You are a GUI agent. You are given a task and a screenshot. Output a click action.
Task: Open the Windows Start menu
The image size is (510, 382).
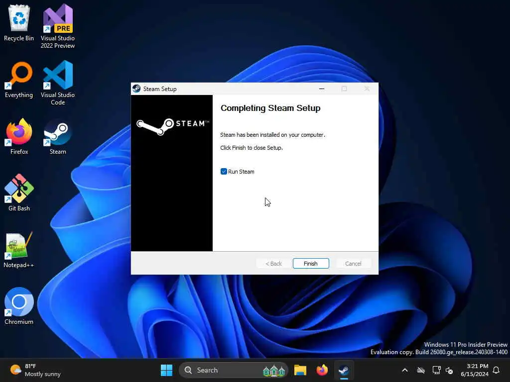click(166, 370)
